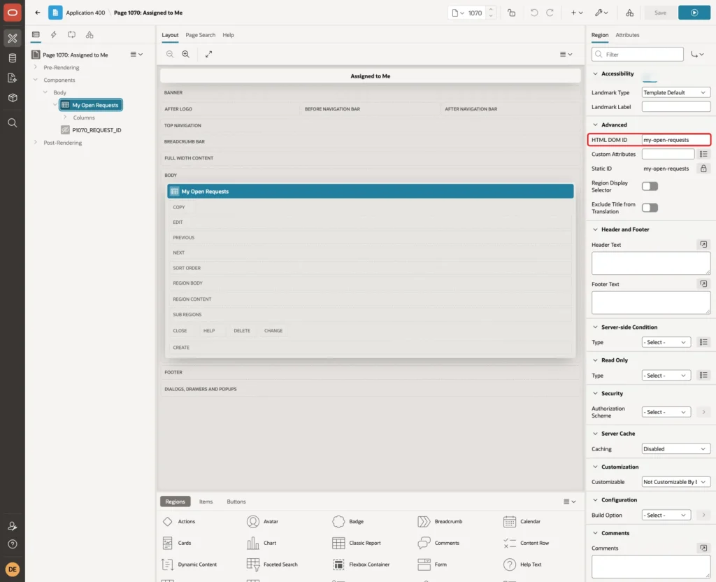Collapse the Components tree node
This screenshot has height=582, width=716.
(x=36, y=80)
